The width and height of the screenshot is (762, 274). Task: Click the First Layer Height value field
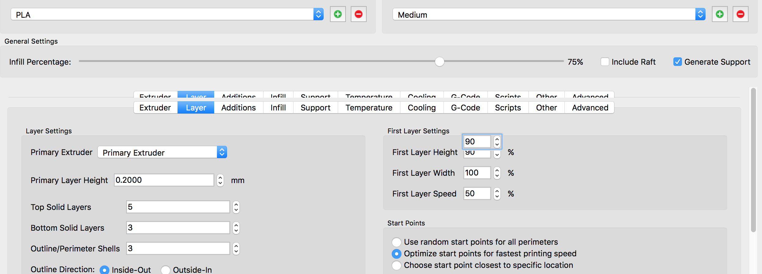point(477,142)
